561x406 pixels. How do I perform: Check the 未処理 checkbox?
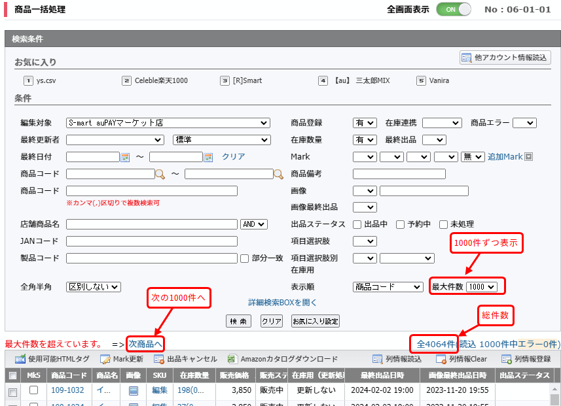click(x=443, y=224)
